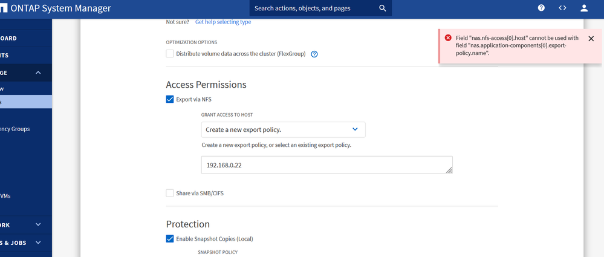Image resolution: width=604 pixels, height=257 pixels.
Task: Click the red error icon in notification
Action: coord(448,37)
